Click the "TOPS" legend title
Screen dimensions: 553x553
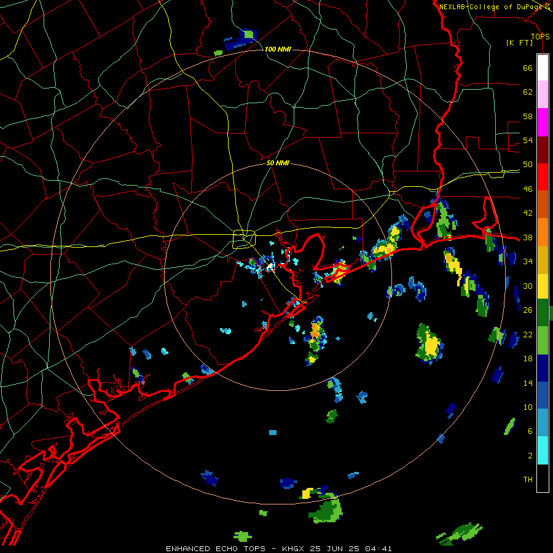pos(540,37)
